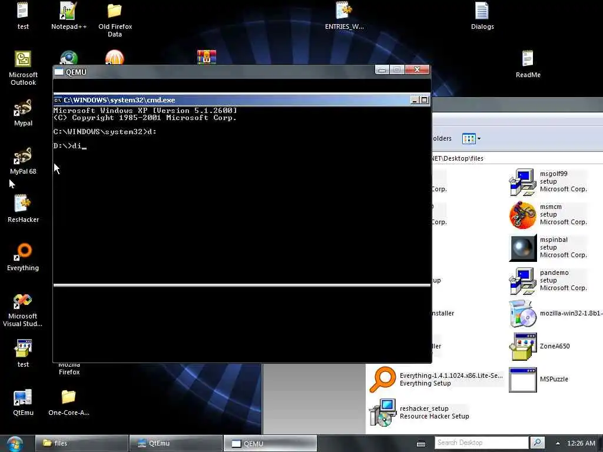The image size is (603, 452).
Task: Click the partially hidden orange app icon
Action: click(x=115, y=57)
